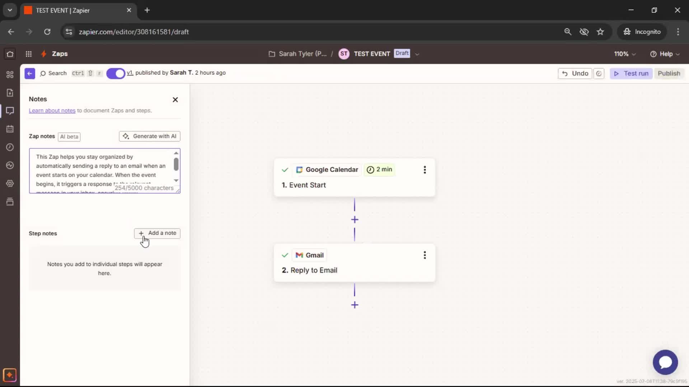Open a new browser tab

pyautogui.click(x=147, y=10)
